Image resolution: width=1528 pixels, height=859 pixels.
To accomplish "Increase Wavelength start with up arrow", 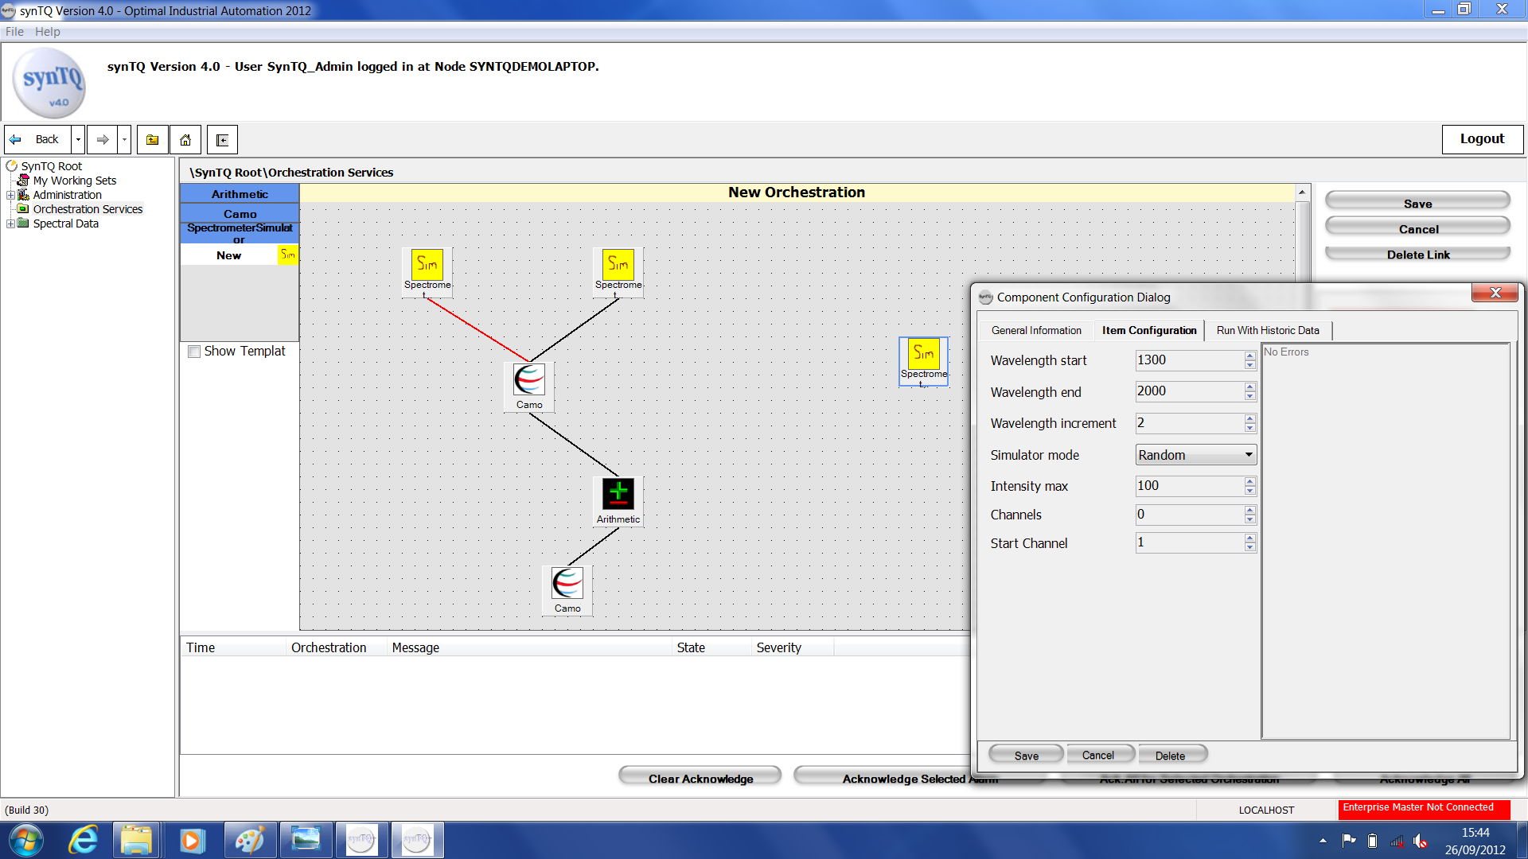I will click(1250, 356).
